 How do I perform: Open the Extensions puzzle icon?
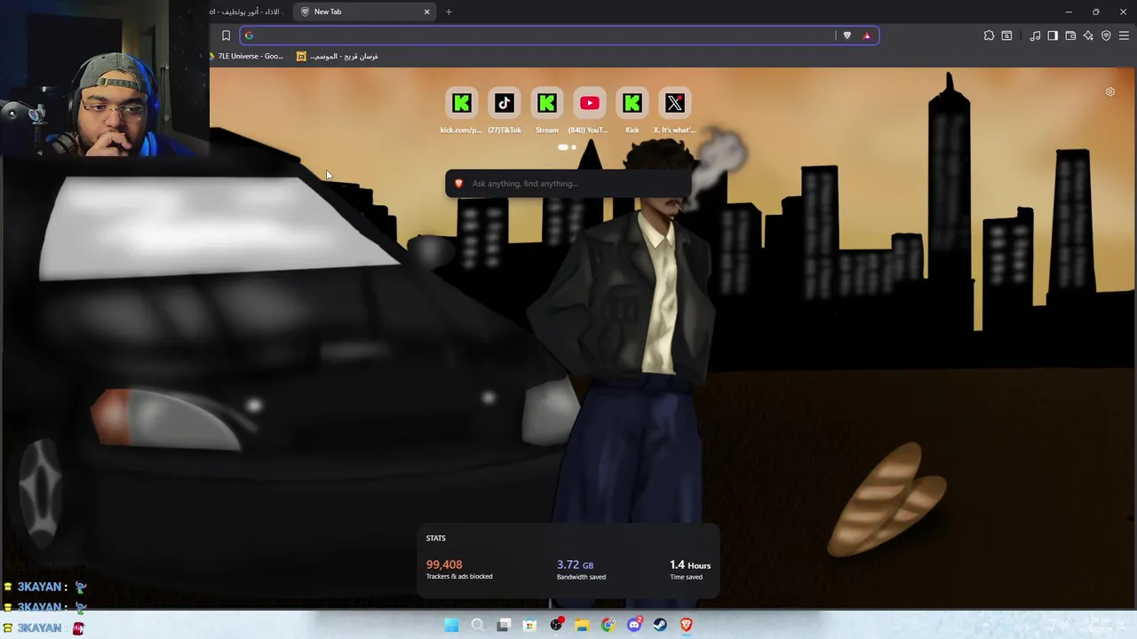(989, 35)
